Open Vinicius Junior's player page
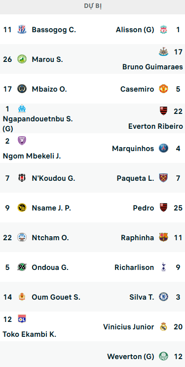Image resolution: width=185 pixels, height=367 pixels. (129, 327)
